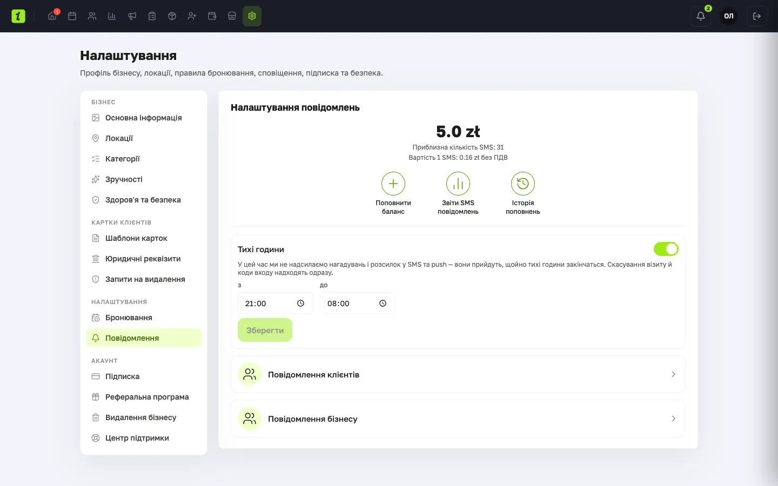The height and width of the screenshot is (486, 778).
Task: Open the clock picker for end time 08:00
Action: tap(383, 303)
